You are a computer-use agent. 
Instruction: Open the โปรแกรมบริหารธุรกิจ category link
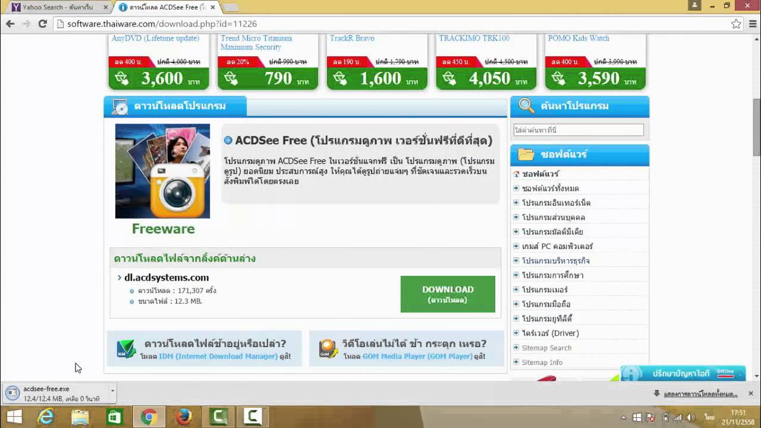556,261
